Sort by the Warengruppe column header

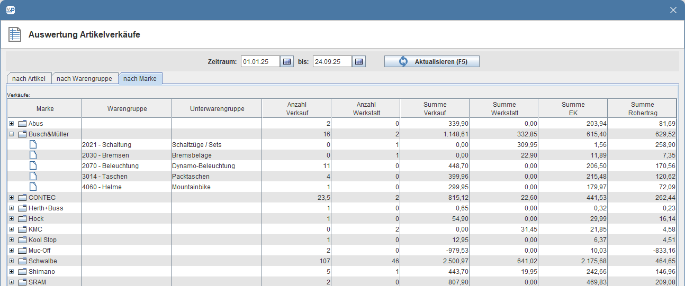(x=127, y=108)
